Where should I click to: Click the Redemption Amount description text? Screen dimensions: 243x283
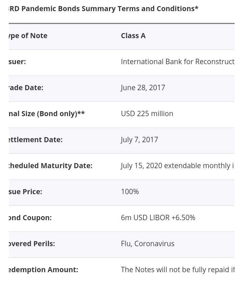coord(178,269)
